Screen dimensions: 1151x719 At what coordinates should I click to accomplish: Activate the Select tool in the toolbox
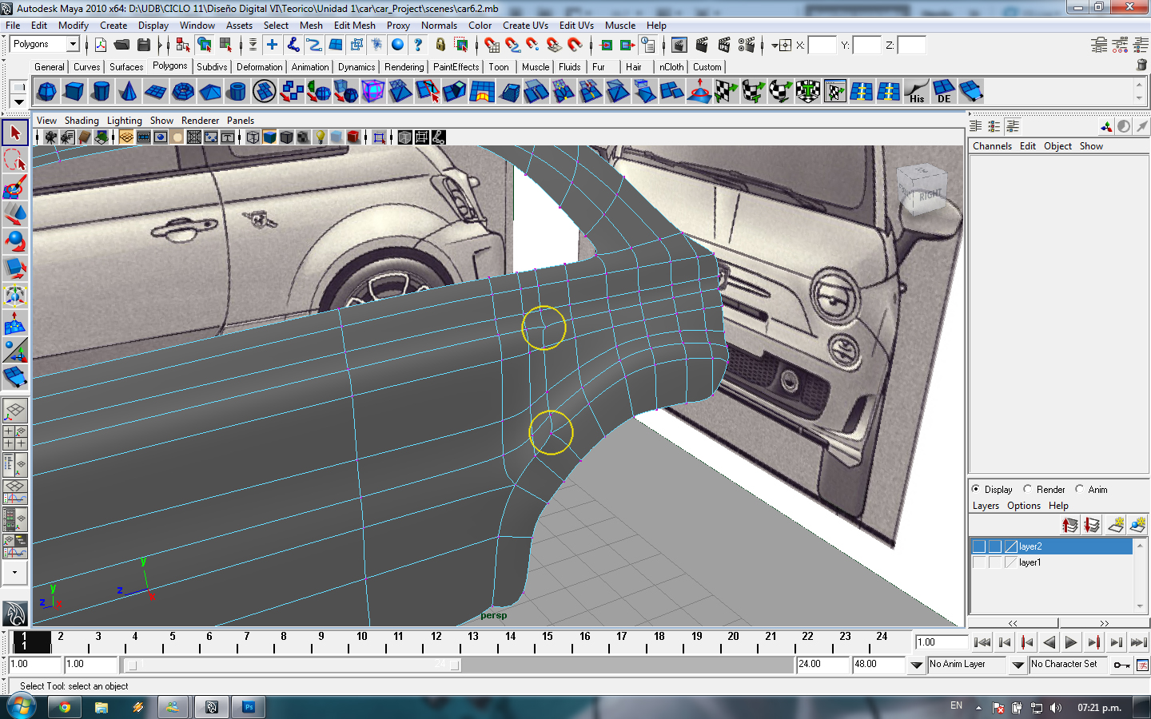(15, 133)
